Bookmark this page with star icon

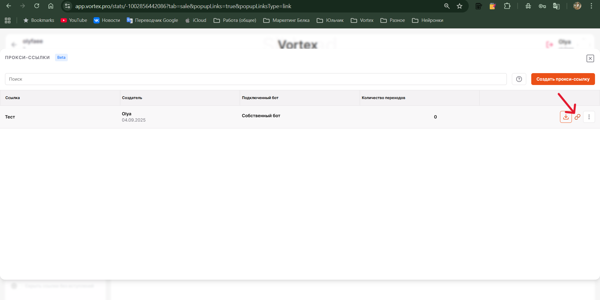(x=459, y=6)
